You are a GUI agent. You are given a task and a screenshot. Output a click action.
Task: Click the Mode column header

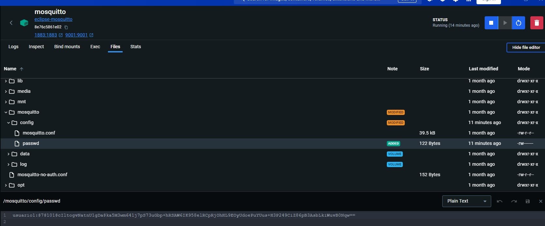(x=524, y=69)
